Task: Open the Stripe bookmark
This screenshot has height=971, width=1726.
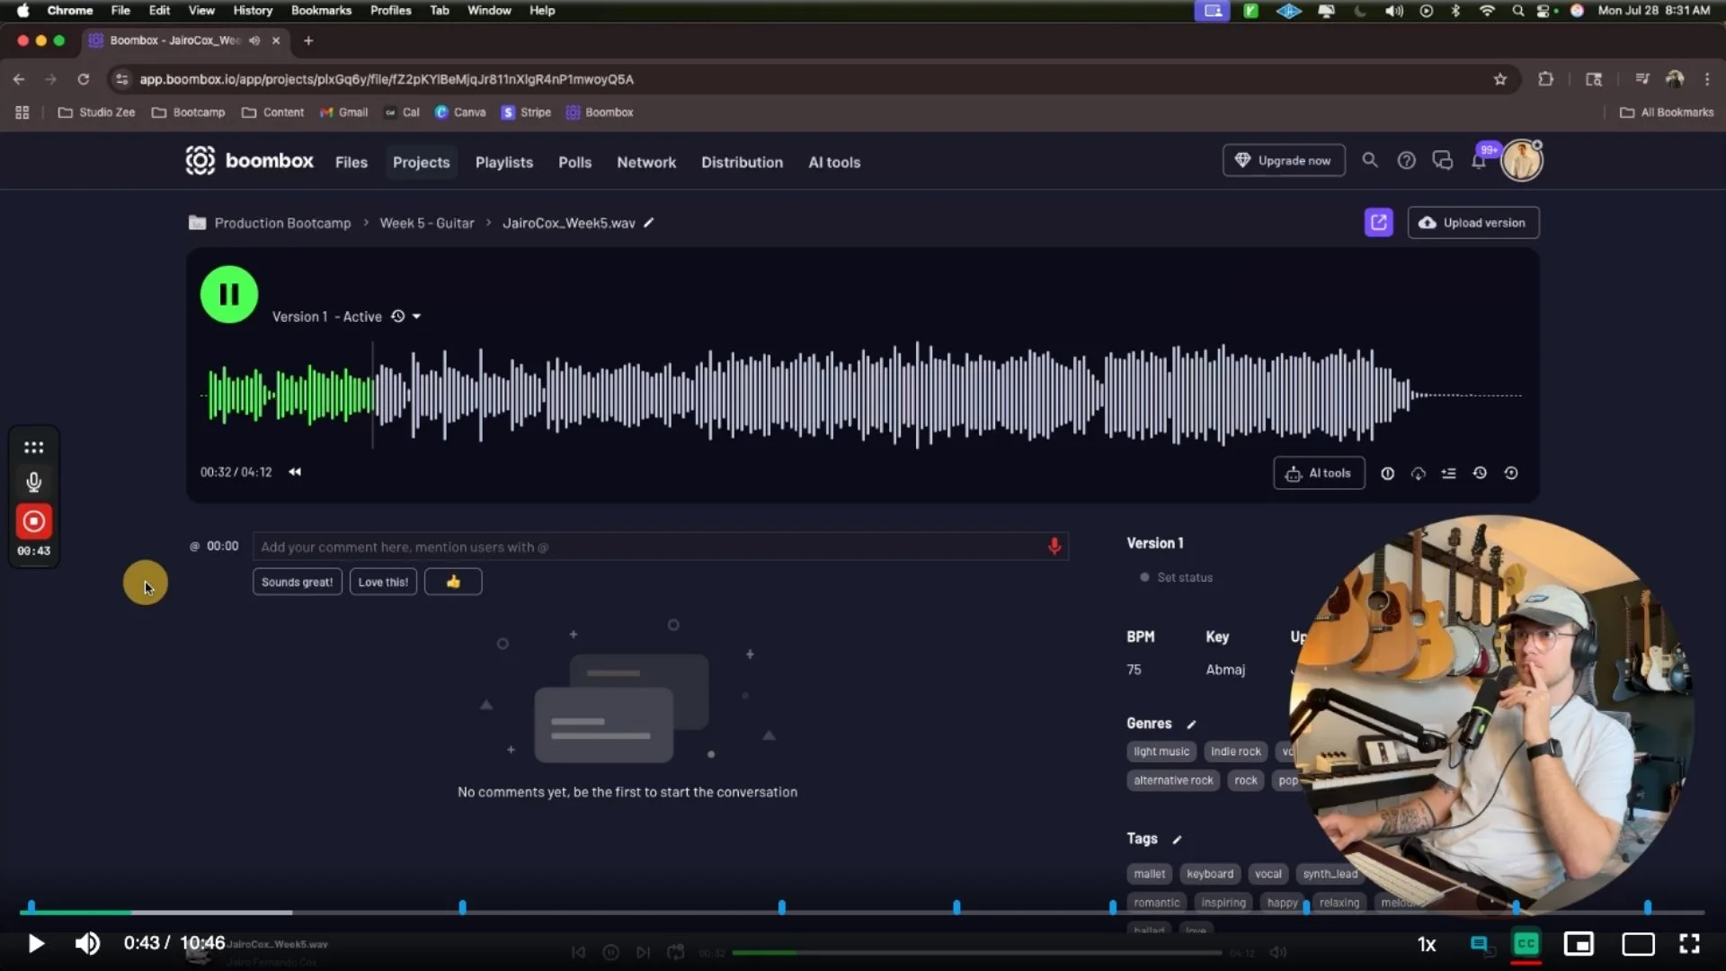Action: (x=527, y=112)
